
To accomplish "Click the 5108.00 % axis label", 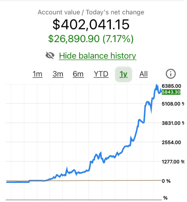I will (x=173, y=104).
